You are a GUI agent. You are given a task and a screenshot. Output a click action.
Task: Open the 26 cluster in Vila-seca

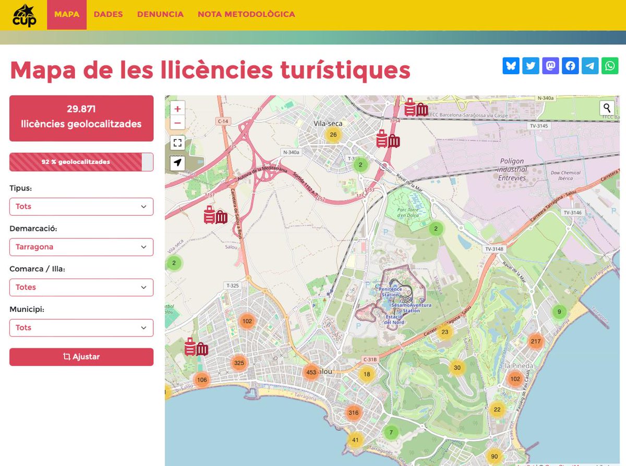(333, 135)
